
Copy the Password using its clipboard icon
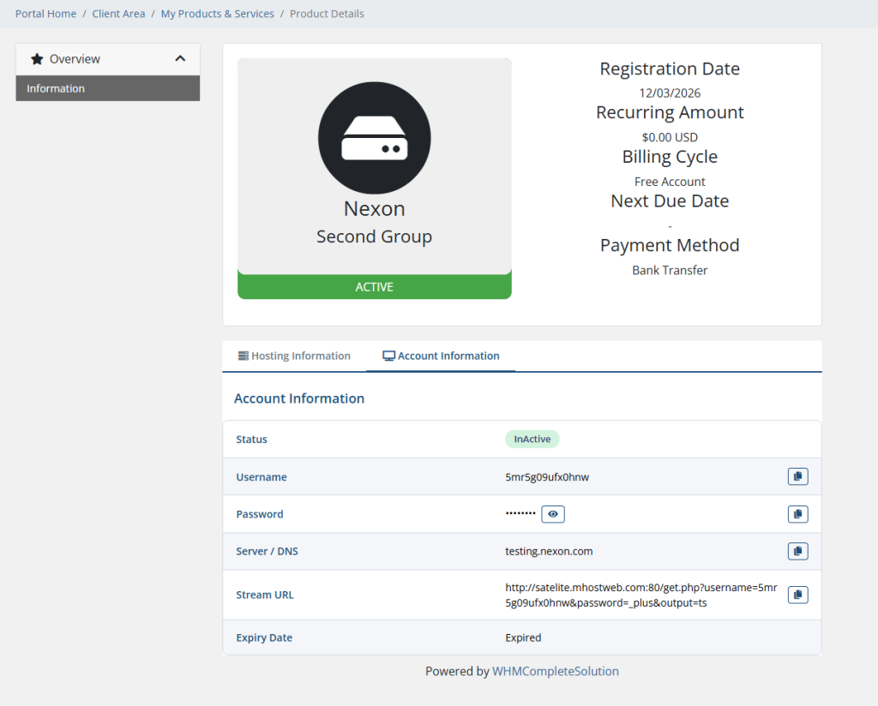[797, 514]
